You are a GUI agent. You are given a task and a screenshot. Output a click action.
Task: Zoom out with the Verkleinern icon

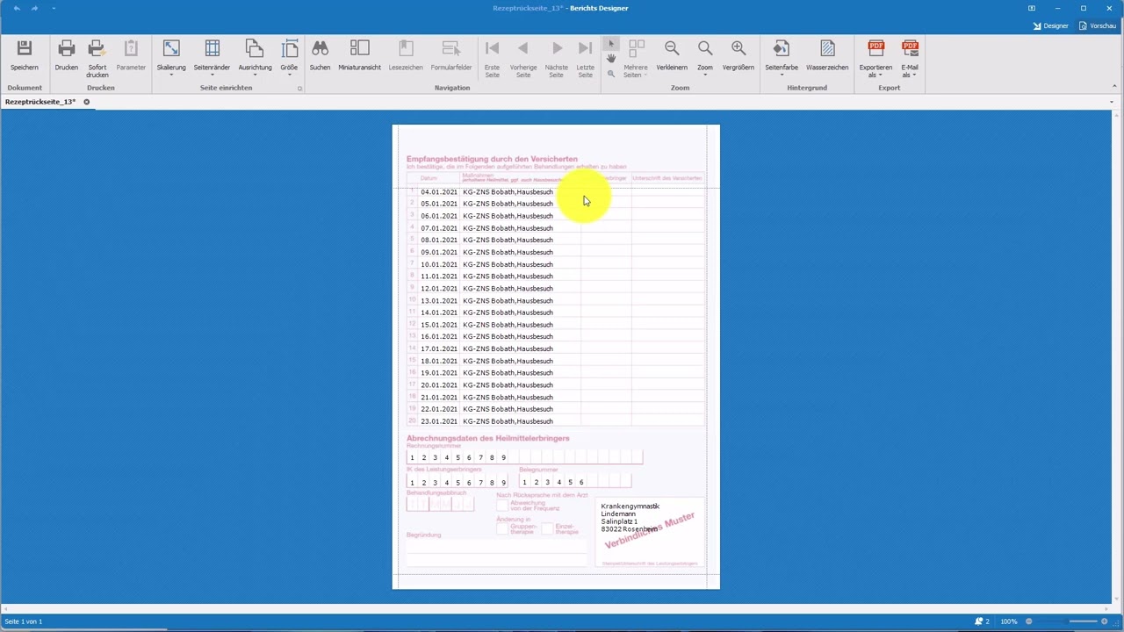pyautogui.click(x=672, y=49)
